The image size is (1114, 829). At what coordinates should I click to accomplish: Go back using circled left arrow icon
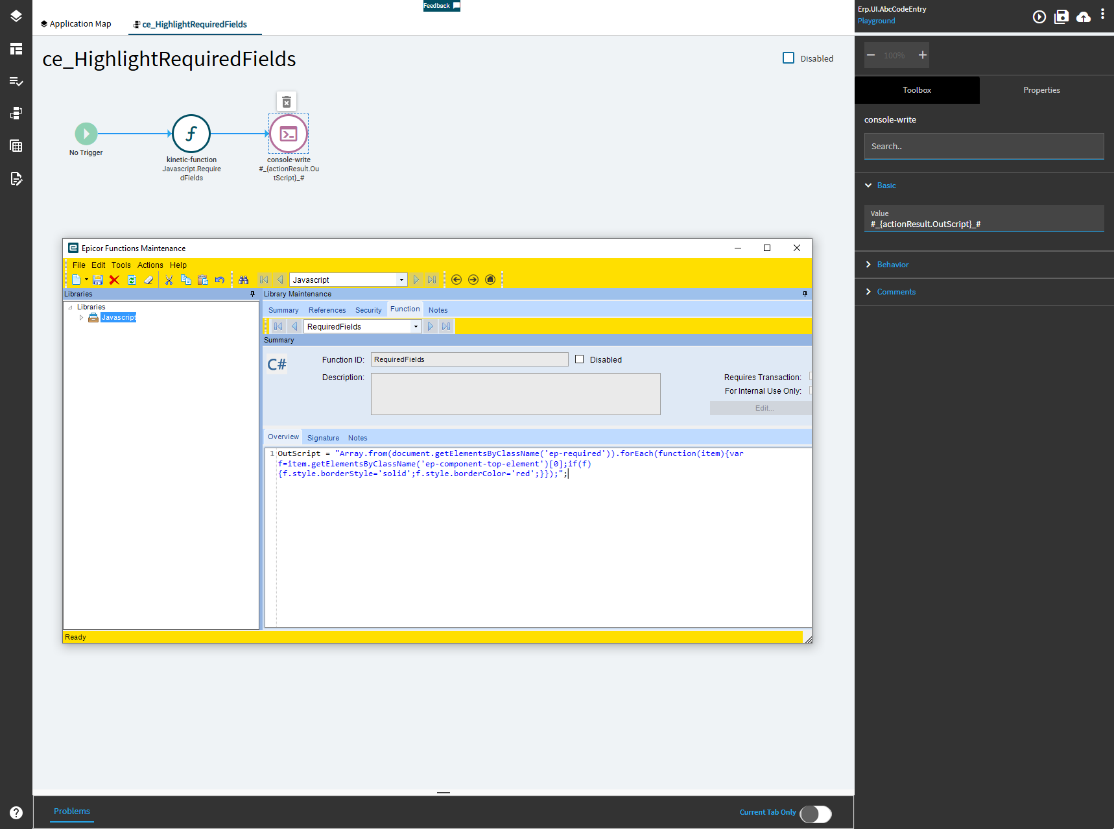pyautogui.click(x=456, y=280)
